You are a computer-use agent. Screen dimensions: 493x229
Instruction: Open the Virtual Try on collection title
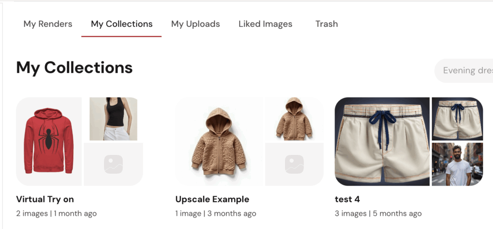click(45, 199)
